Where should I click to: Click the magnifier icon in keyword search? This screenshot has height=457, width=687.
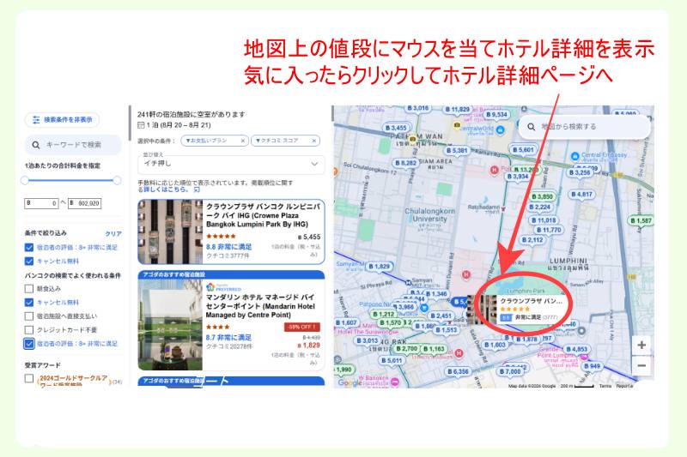coord(36,145)
